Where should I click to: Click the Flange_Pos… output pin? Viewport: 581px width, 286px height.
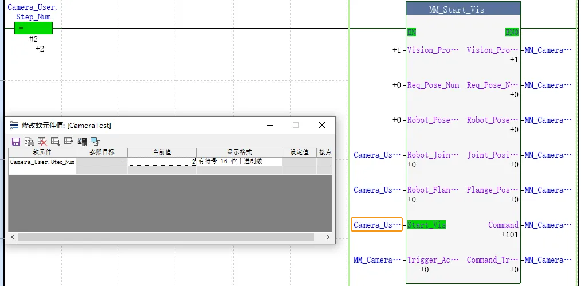492,190
